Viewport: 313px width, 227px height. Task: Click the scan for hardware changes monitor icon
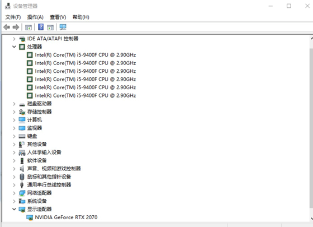click(x=63, y=27)
